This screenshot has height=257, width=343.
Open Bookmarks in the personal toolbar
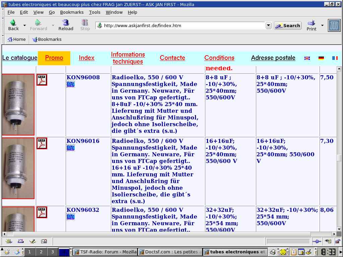tap(47, 39)
